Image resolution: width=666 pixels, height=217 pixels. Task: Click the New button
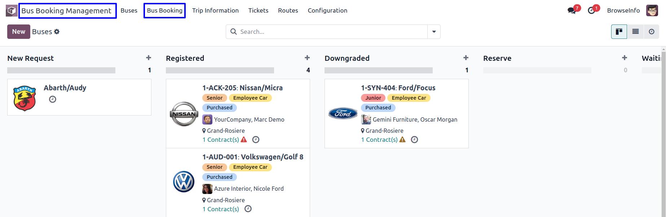[x=19, y=32]
